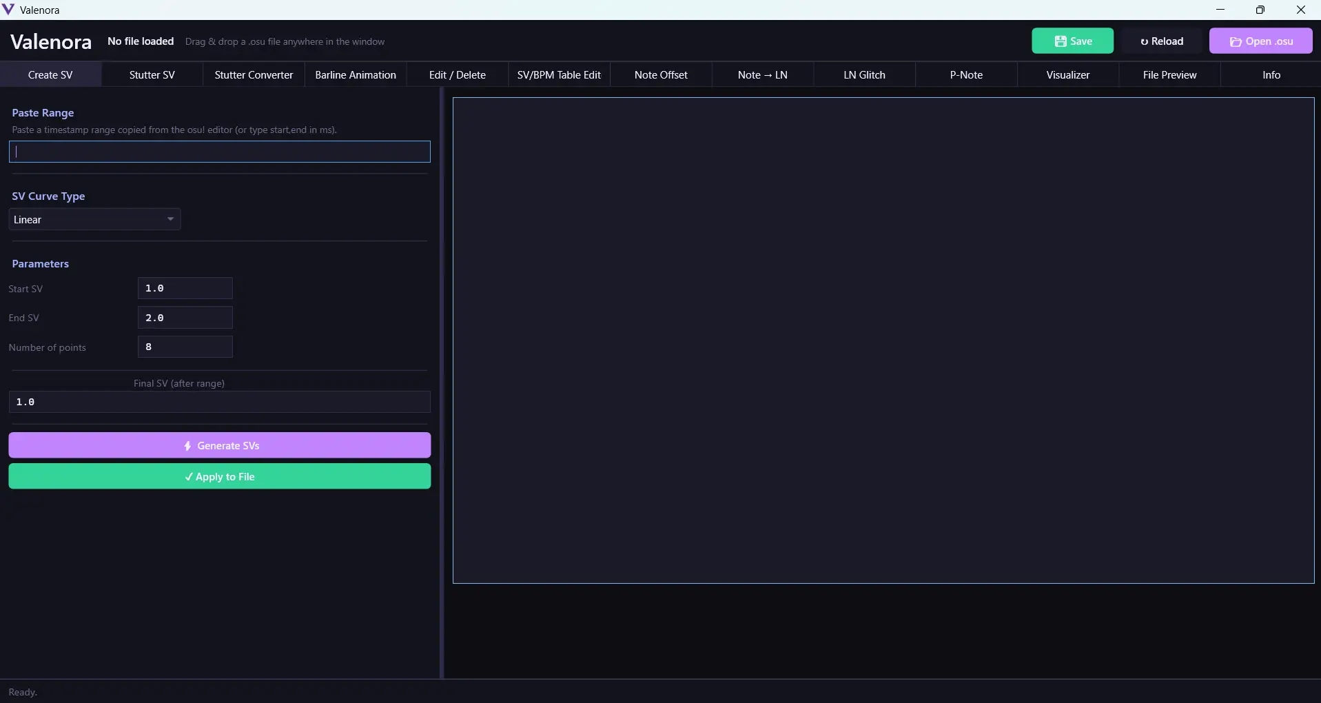Click the Final SV (after range) field
This screenshot has height=703, width=1321.
(220, 402)
